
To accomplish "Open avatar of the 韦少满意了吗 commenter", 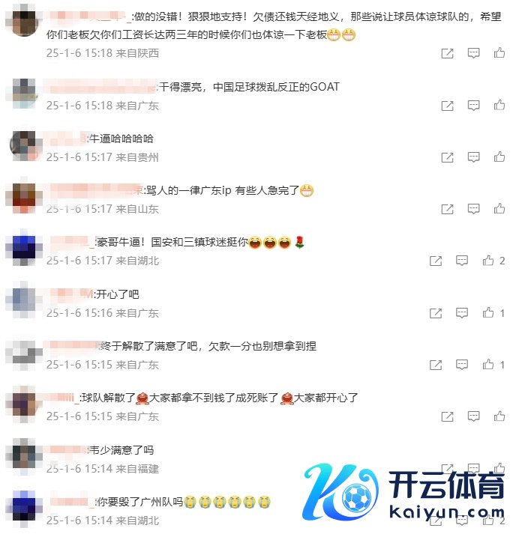I will click(x=24, y=455).
